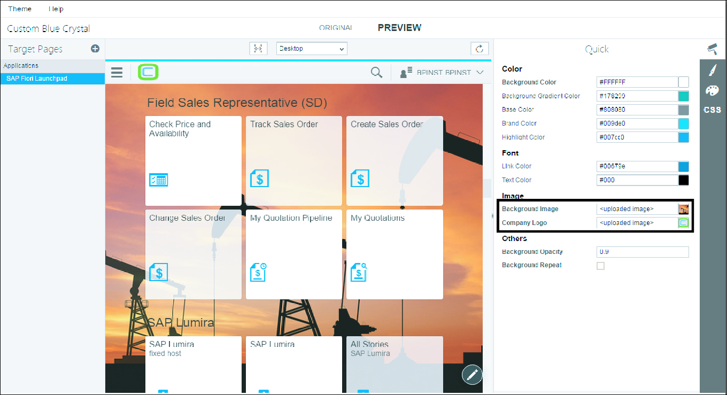The width and height of the screenshot is (727, 395).
Task: Open the hamburger menu in preview
Action: [x=117, y=72]
